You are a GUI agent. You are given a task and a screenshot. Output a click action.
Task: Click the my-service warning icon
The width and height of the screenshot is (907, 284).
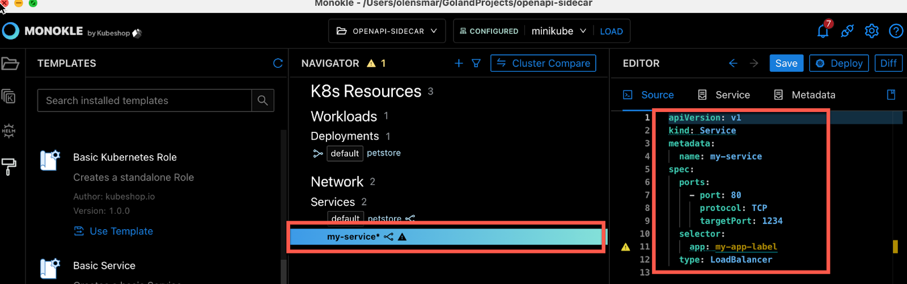click(x=402, y=236)
